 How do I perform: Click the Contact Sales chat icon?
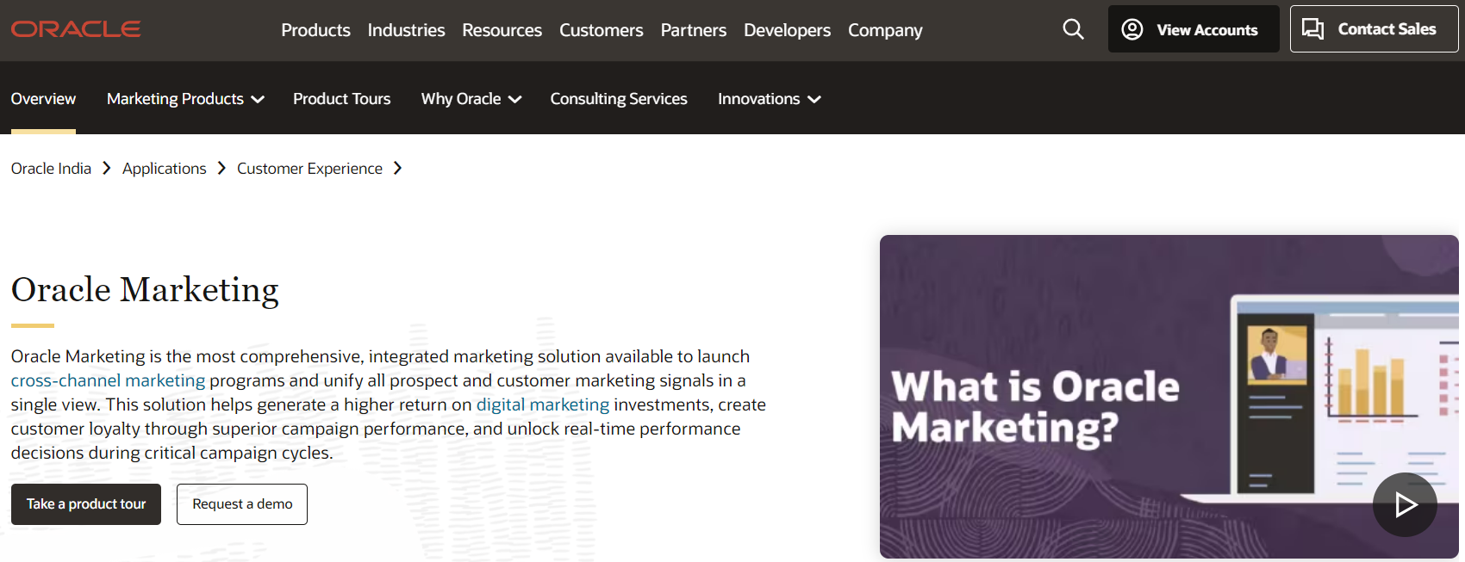(1312, 29)
